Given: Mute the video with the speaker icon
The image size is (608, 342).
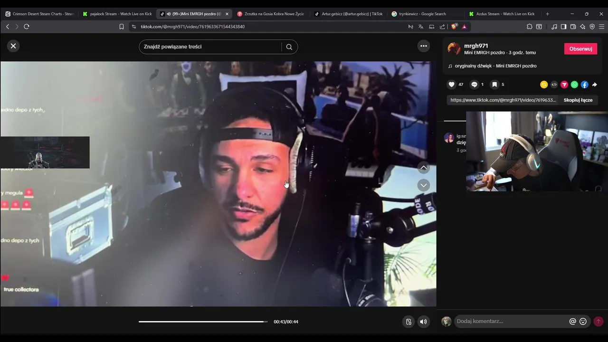Looking at the screenshot, I should click(423, 322).
